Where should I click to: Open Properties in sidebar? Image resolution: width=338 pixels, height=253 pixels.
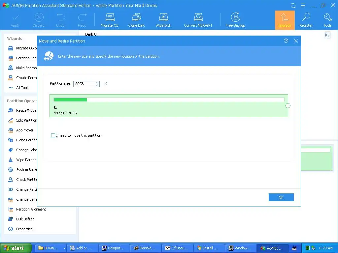click(x=20, y=229)
